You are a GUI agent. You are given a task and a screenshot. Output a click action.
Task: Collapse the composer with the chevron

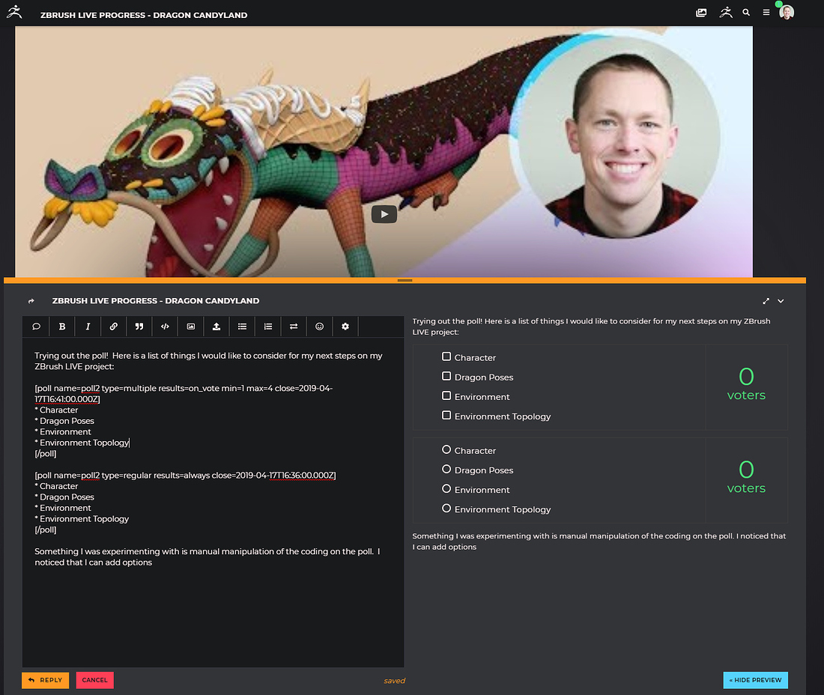781,301
